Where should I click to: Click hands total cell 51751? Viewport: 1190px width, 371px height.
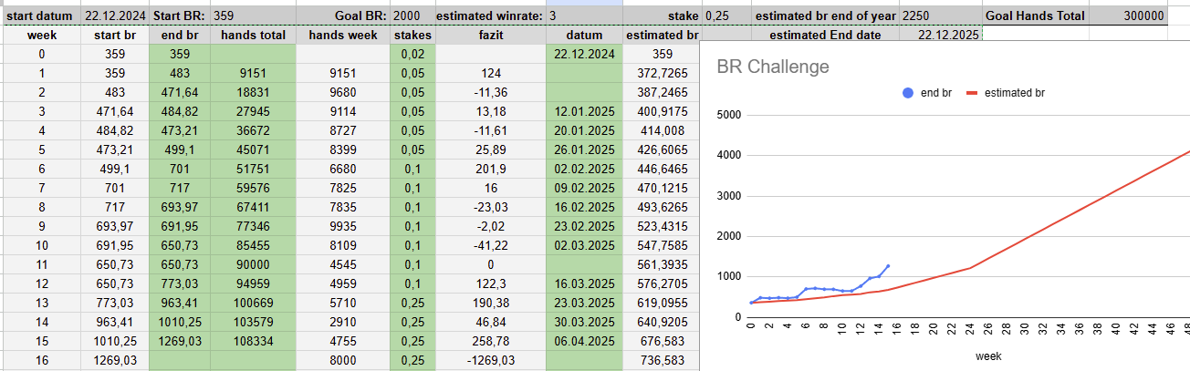tap(253, 169)
